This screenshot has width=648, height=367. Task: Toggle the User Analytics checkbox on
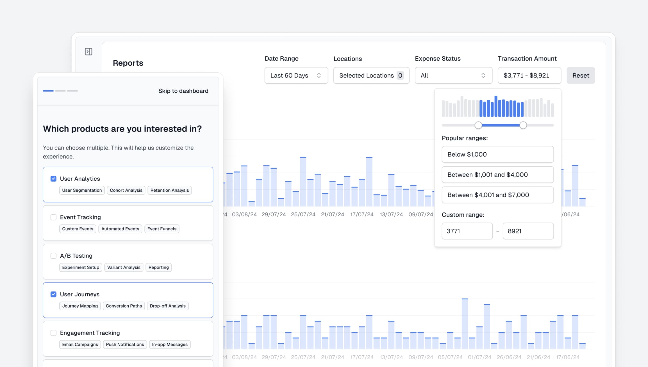[53, 178]
